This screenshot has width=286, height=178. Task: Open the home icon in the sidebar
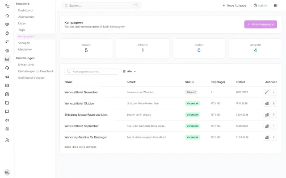[x=7, y=16]
